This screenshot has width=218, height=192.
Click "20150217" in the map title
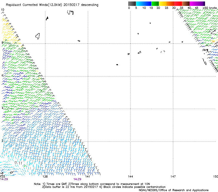coord(72,5)
